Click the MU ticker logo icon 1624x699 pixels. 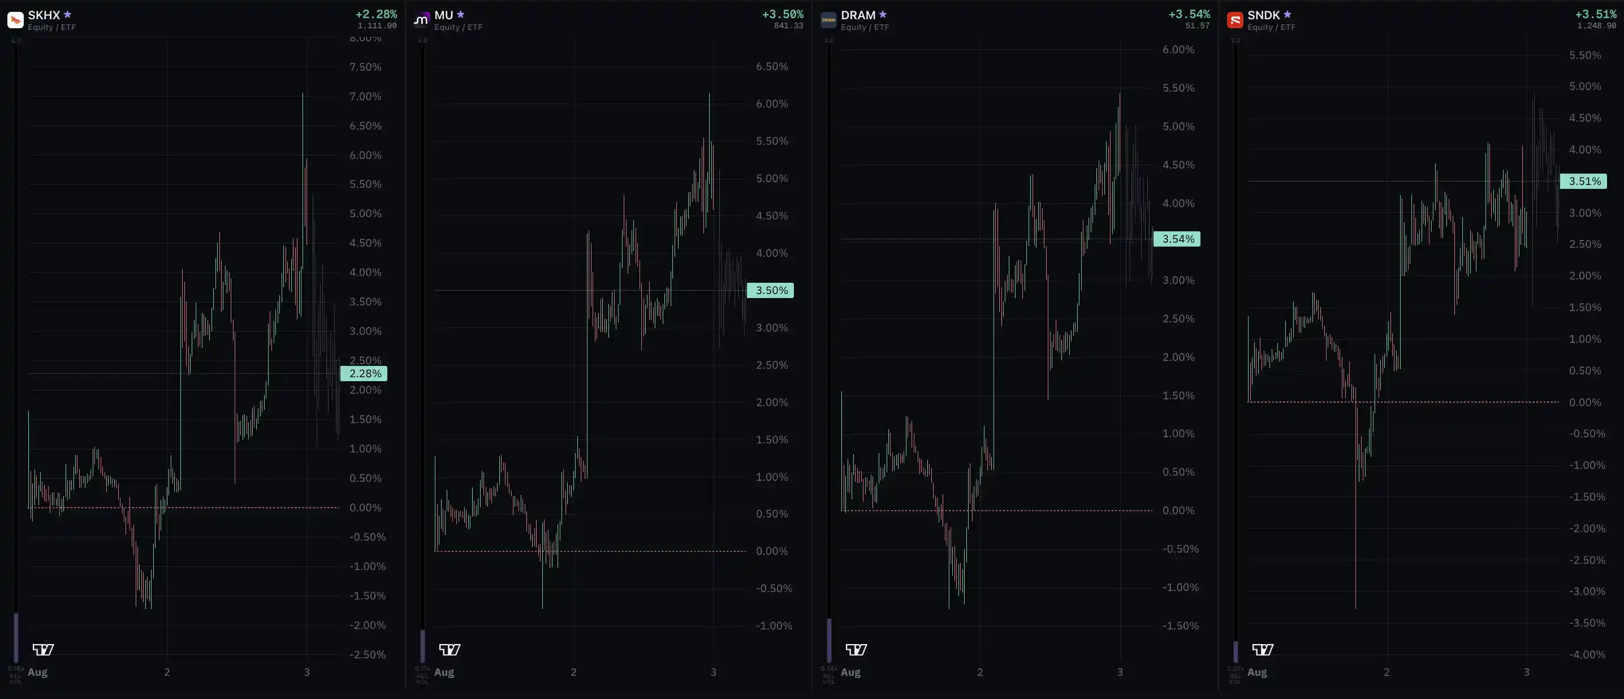click(x=421, y=20)
